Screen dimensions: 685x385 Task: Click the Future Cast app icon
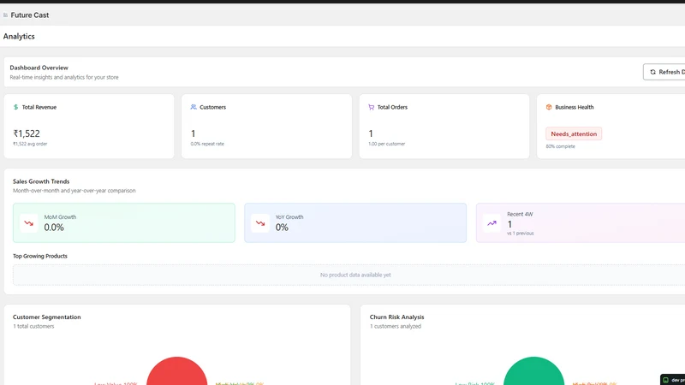point(5,15)
